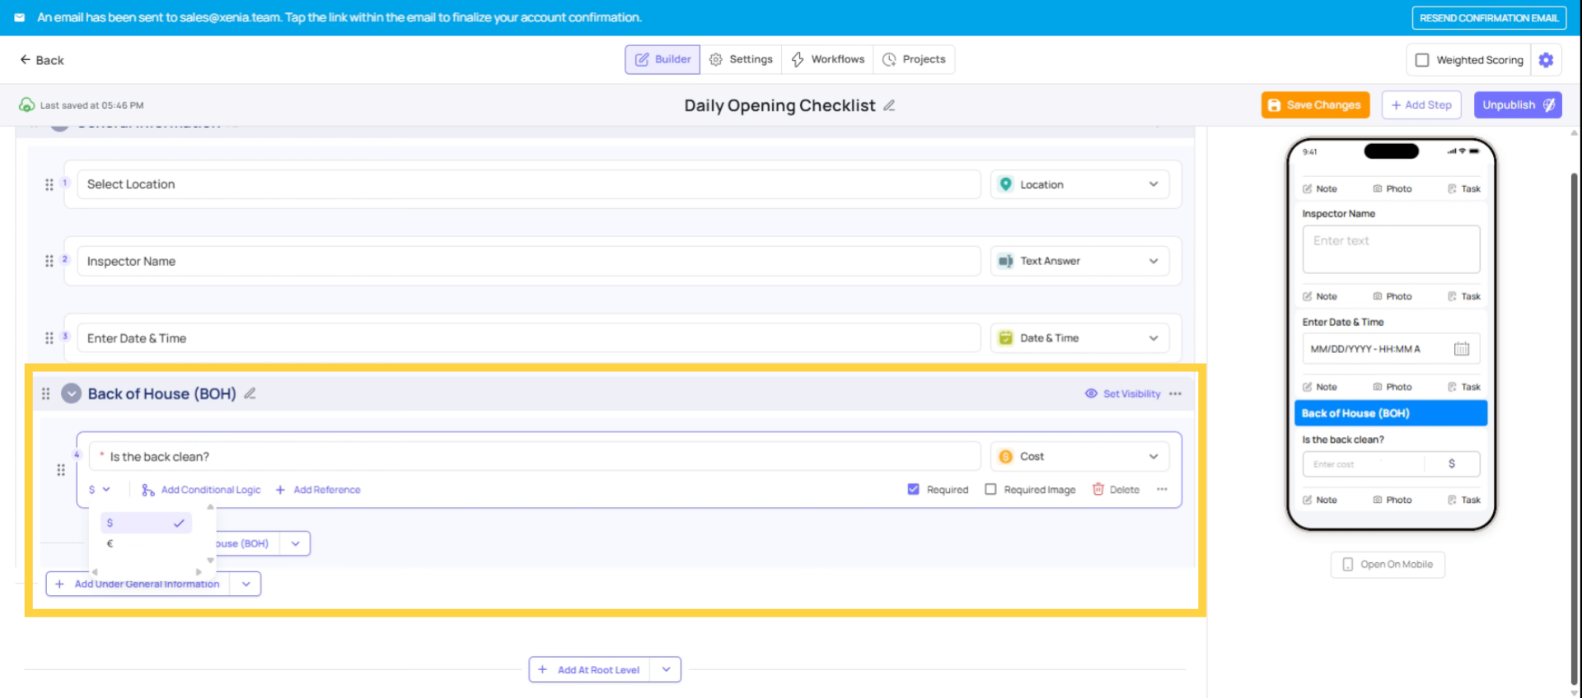This screenshot has width=1582, height=698.
Task: Click the blue settings gear beside Weighted Scoring
Action: [1546, 60]
